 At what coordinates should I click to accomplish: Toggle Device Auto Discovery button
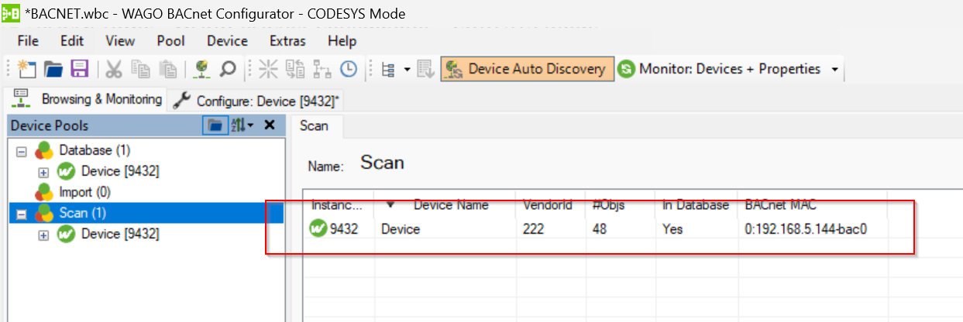[527, 69]
